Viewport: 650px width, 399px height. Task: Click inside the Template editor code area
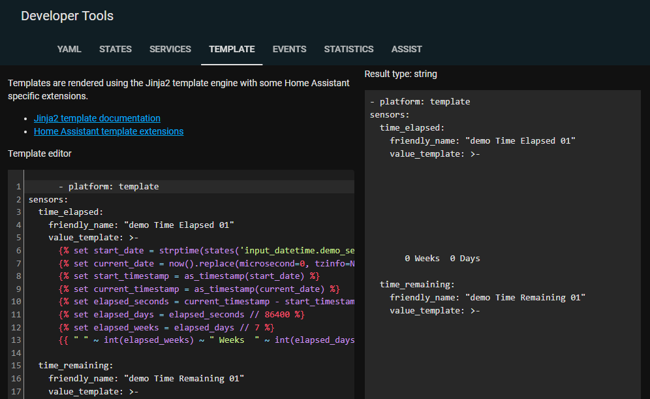183,274
